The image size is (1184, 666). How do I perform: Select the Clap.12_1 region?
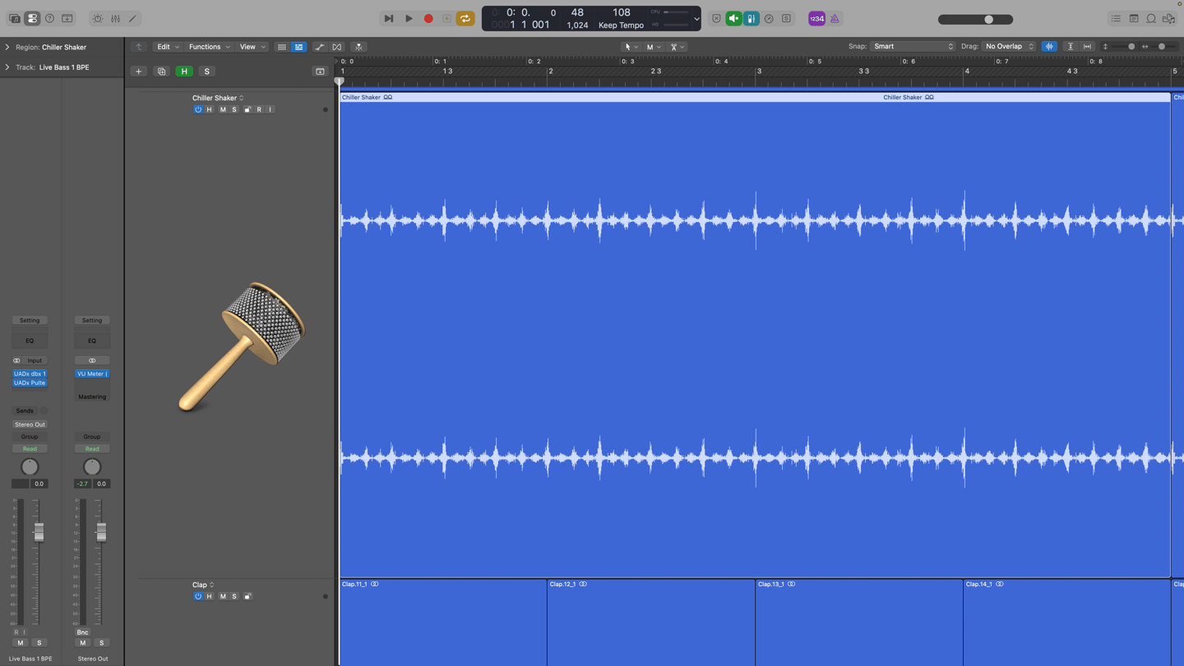[x=650, y=622]
